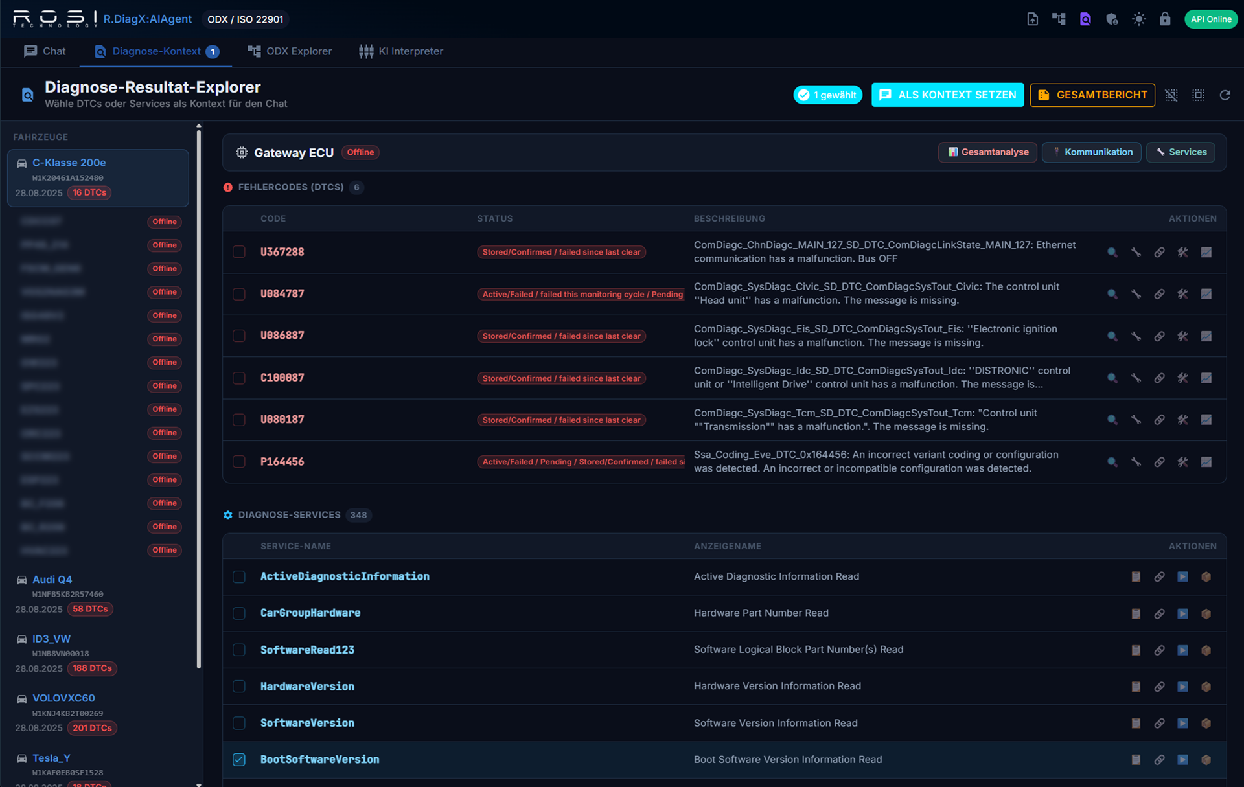This screenshot has width=1244, height=787.
Task: Click the Gateway ECU chip icon
Action: [x=242, y=152]
